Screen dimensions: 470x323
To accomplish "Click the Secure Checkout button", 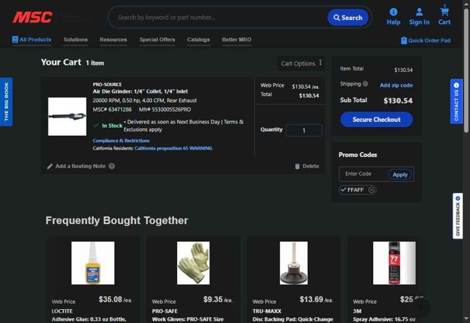I will click(x=376, y=120).
